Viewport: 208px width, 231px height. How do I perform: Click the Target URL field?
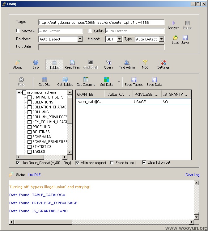[x=101, y=23]
